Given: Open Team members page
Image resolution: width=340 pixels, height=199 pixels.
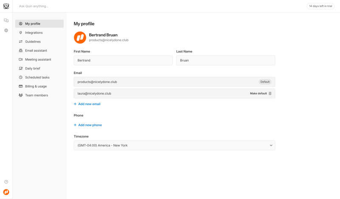Looking at the screenshot, I should [x=36, y=95].
